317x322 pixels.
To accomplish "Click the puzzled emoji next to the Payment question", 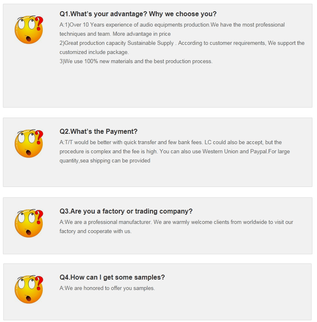I will click(x=29, y=144).
